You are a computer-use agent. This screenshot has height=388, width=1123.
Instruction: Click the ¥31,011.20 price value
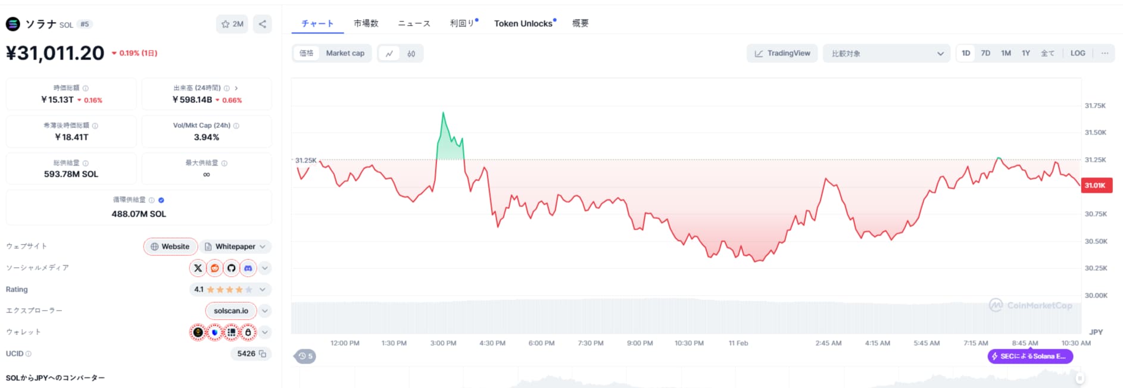[55, 53]
